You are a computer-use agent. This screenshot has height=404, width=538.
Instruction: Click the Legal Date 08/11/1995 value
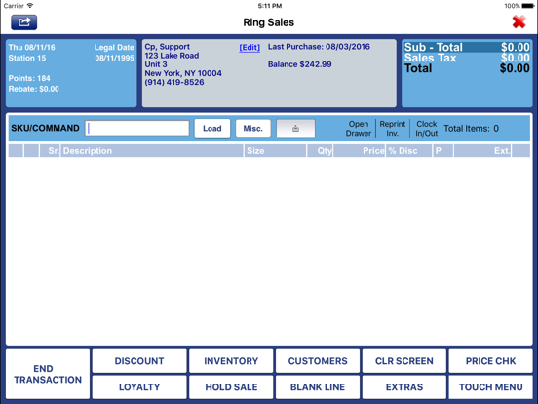115,58
